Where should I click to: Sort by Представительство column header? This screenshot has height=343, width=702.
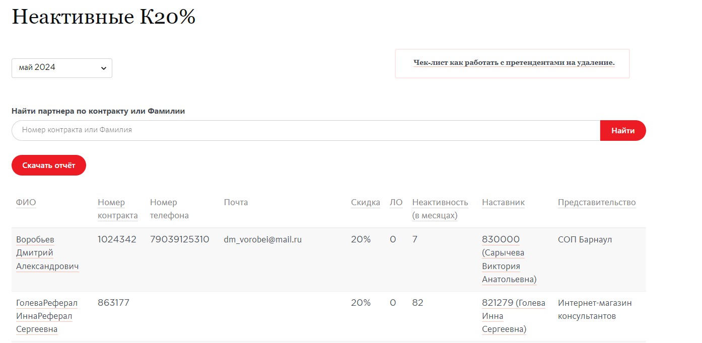[596, 203]
